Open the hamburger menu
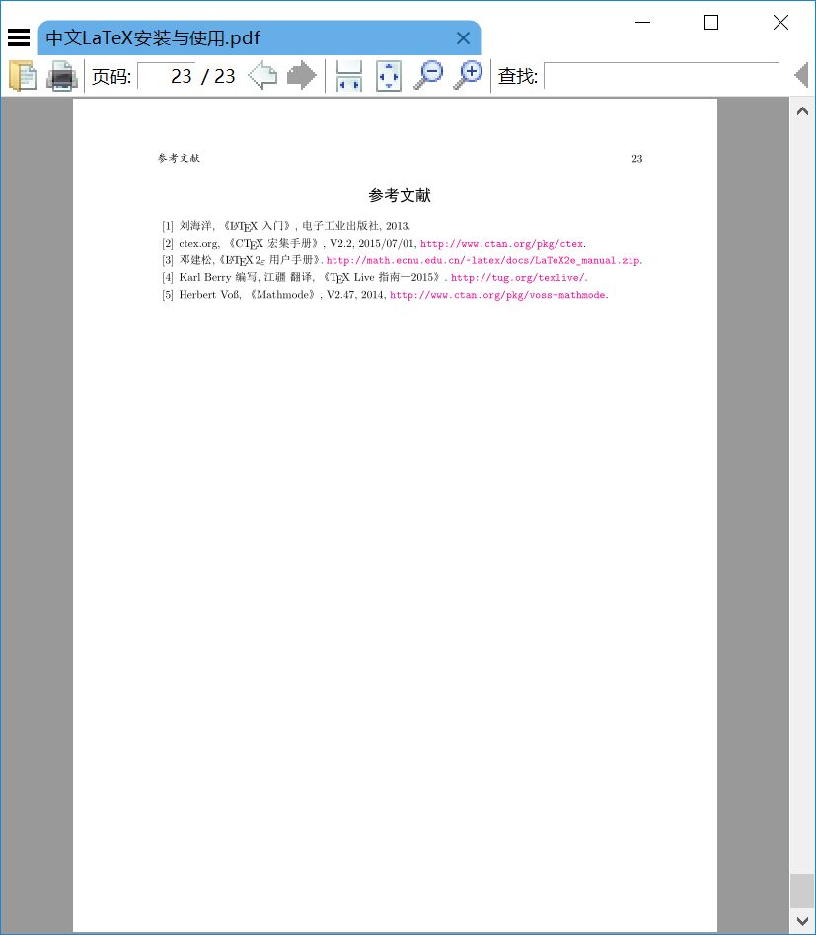816x935 pixels. 19,37
